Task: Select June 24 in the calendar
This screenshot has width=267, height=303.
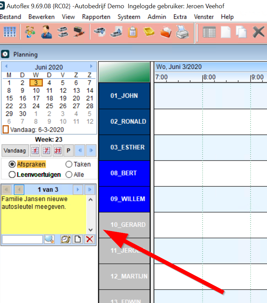Action: 36,106
